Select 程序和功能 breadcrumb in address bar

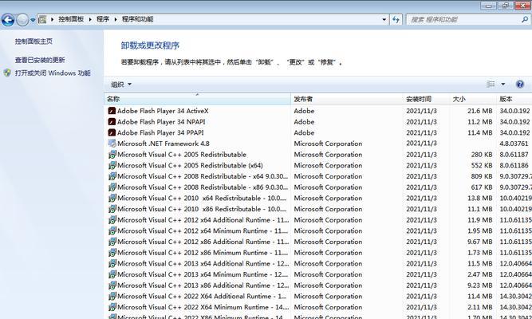(x=137, y=19)
